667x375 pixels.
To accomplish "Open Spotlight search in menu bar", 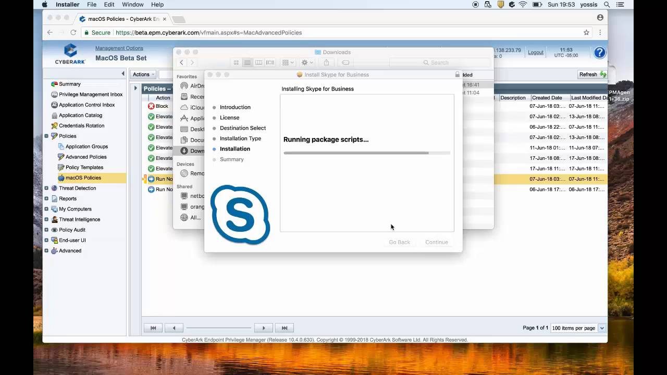I will click(x=607, y=4).
